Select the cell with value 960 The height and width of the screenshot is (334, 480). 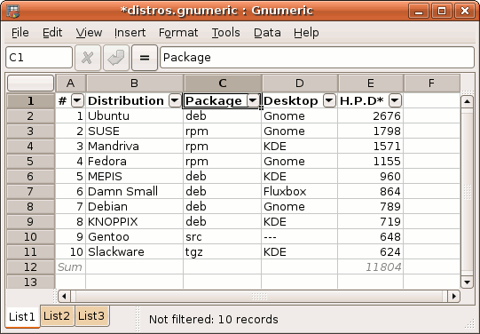point(370,177)
